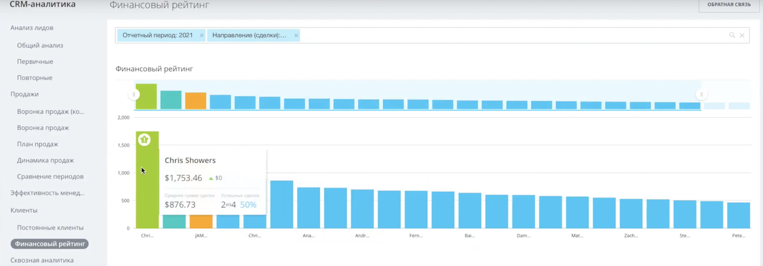Select 'Сравнение периодов' in sidebar
763x266 pixels.
50,176
